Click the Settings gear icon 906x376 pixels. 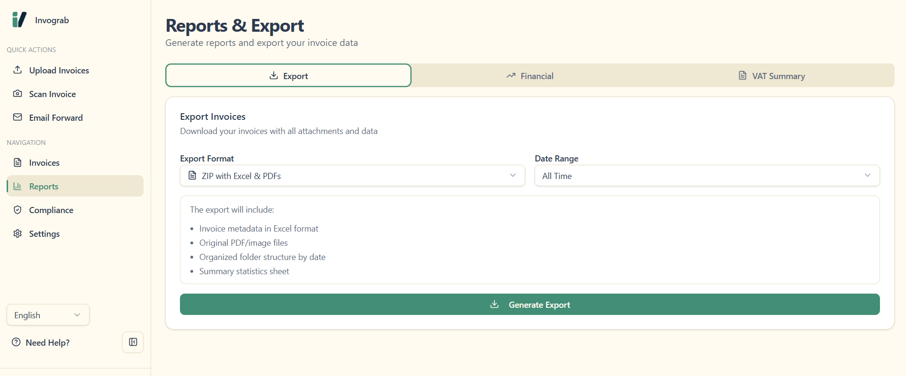point(18,233)
